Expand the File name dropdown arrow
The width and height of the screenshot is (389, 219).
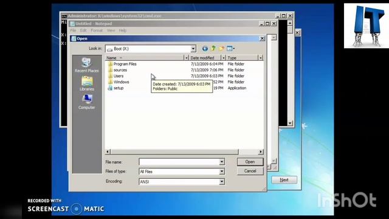[222, 162]
